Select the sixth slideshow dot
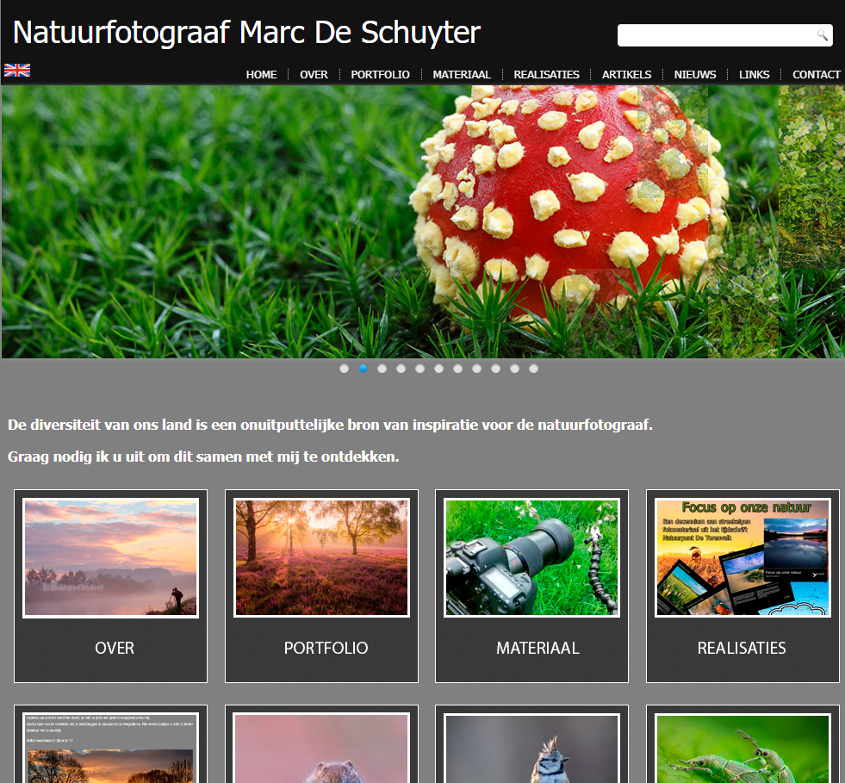Image resolution: width=845 pixels, height=783 pixels. (x=438, y=369)
